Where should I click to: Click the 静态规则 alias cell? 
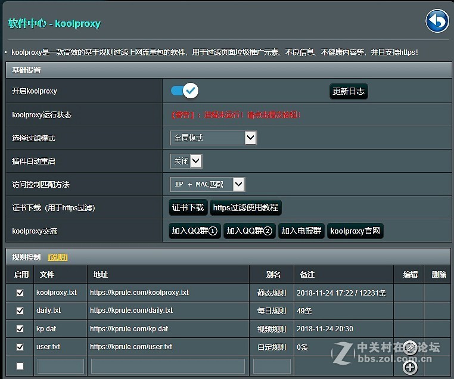pyautogui.click(x=272, y=293)
